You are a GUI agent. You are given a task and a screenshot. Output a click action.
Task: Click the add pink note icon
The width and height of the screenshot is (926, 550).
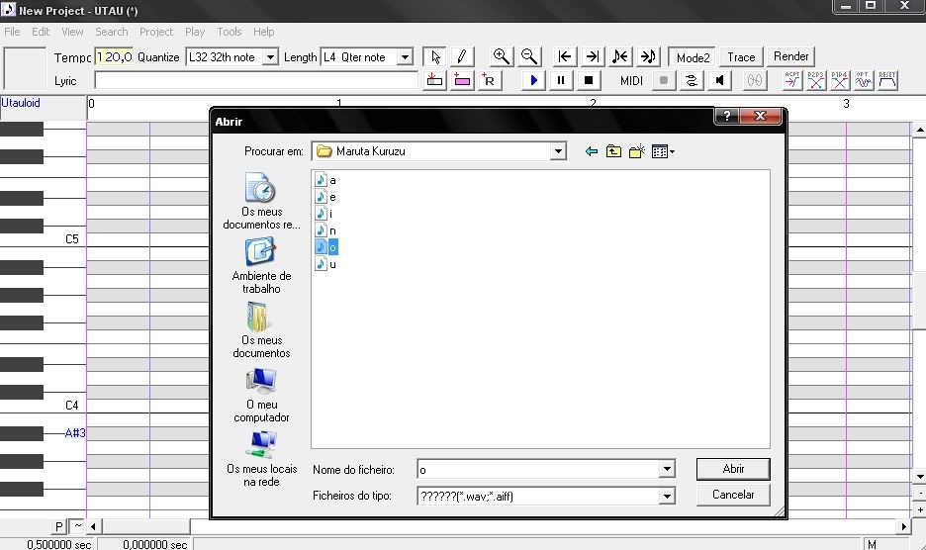pyautogui.click(x=462, y=80)
